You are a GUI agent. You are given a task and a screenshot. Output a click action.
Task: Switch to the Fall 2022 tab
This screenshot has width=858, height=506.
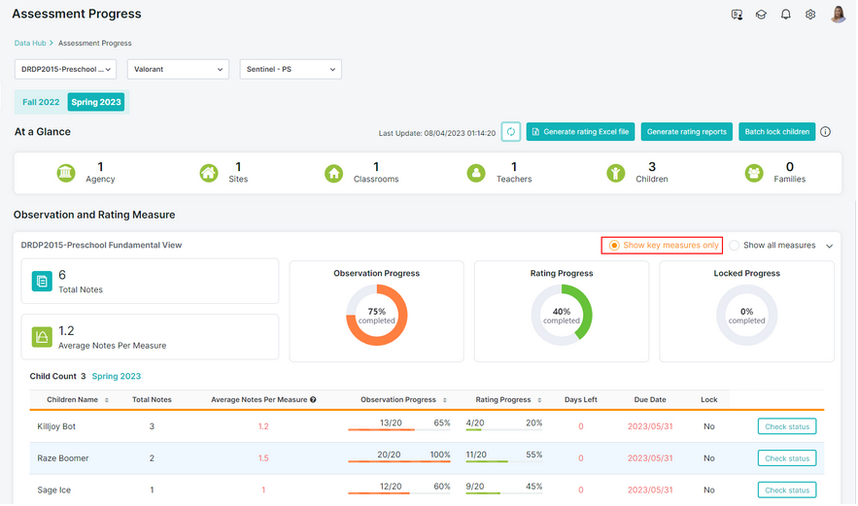click(41, 102)
